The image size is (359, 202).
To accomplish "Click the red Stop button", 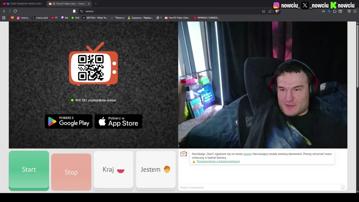I will point(71,172).
